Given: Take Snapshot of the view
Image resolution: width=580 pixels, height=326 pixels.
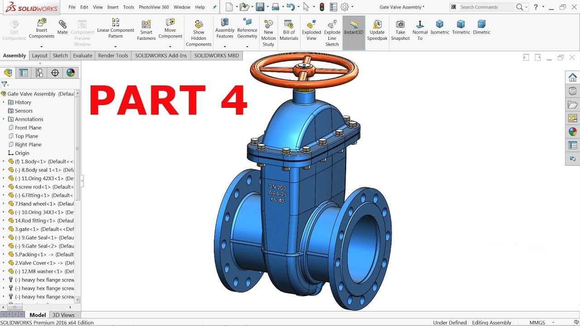Looking at the screenshot, I should [400, 30].
